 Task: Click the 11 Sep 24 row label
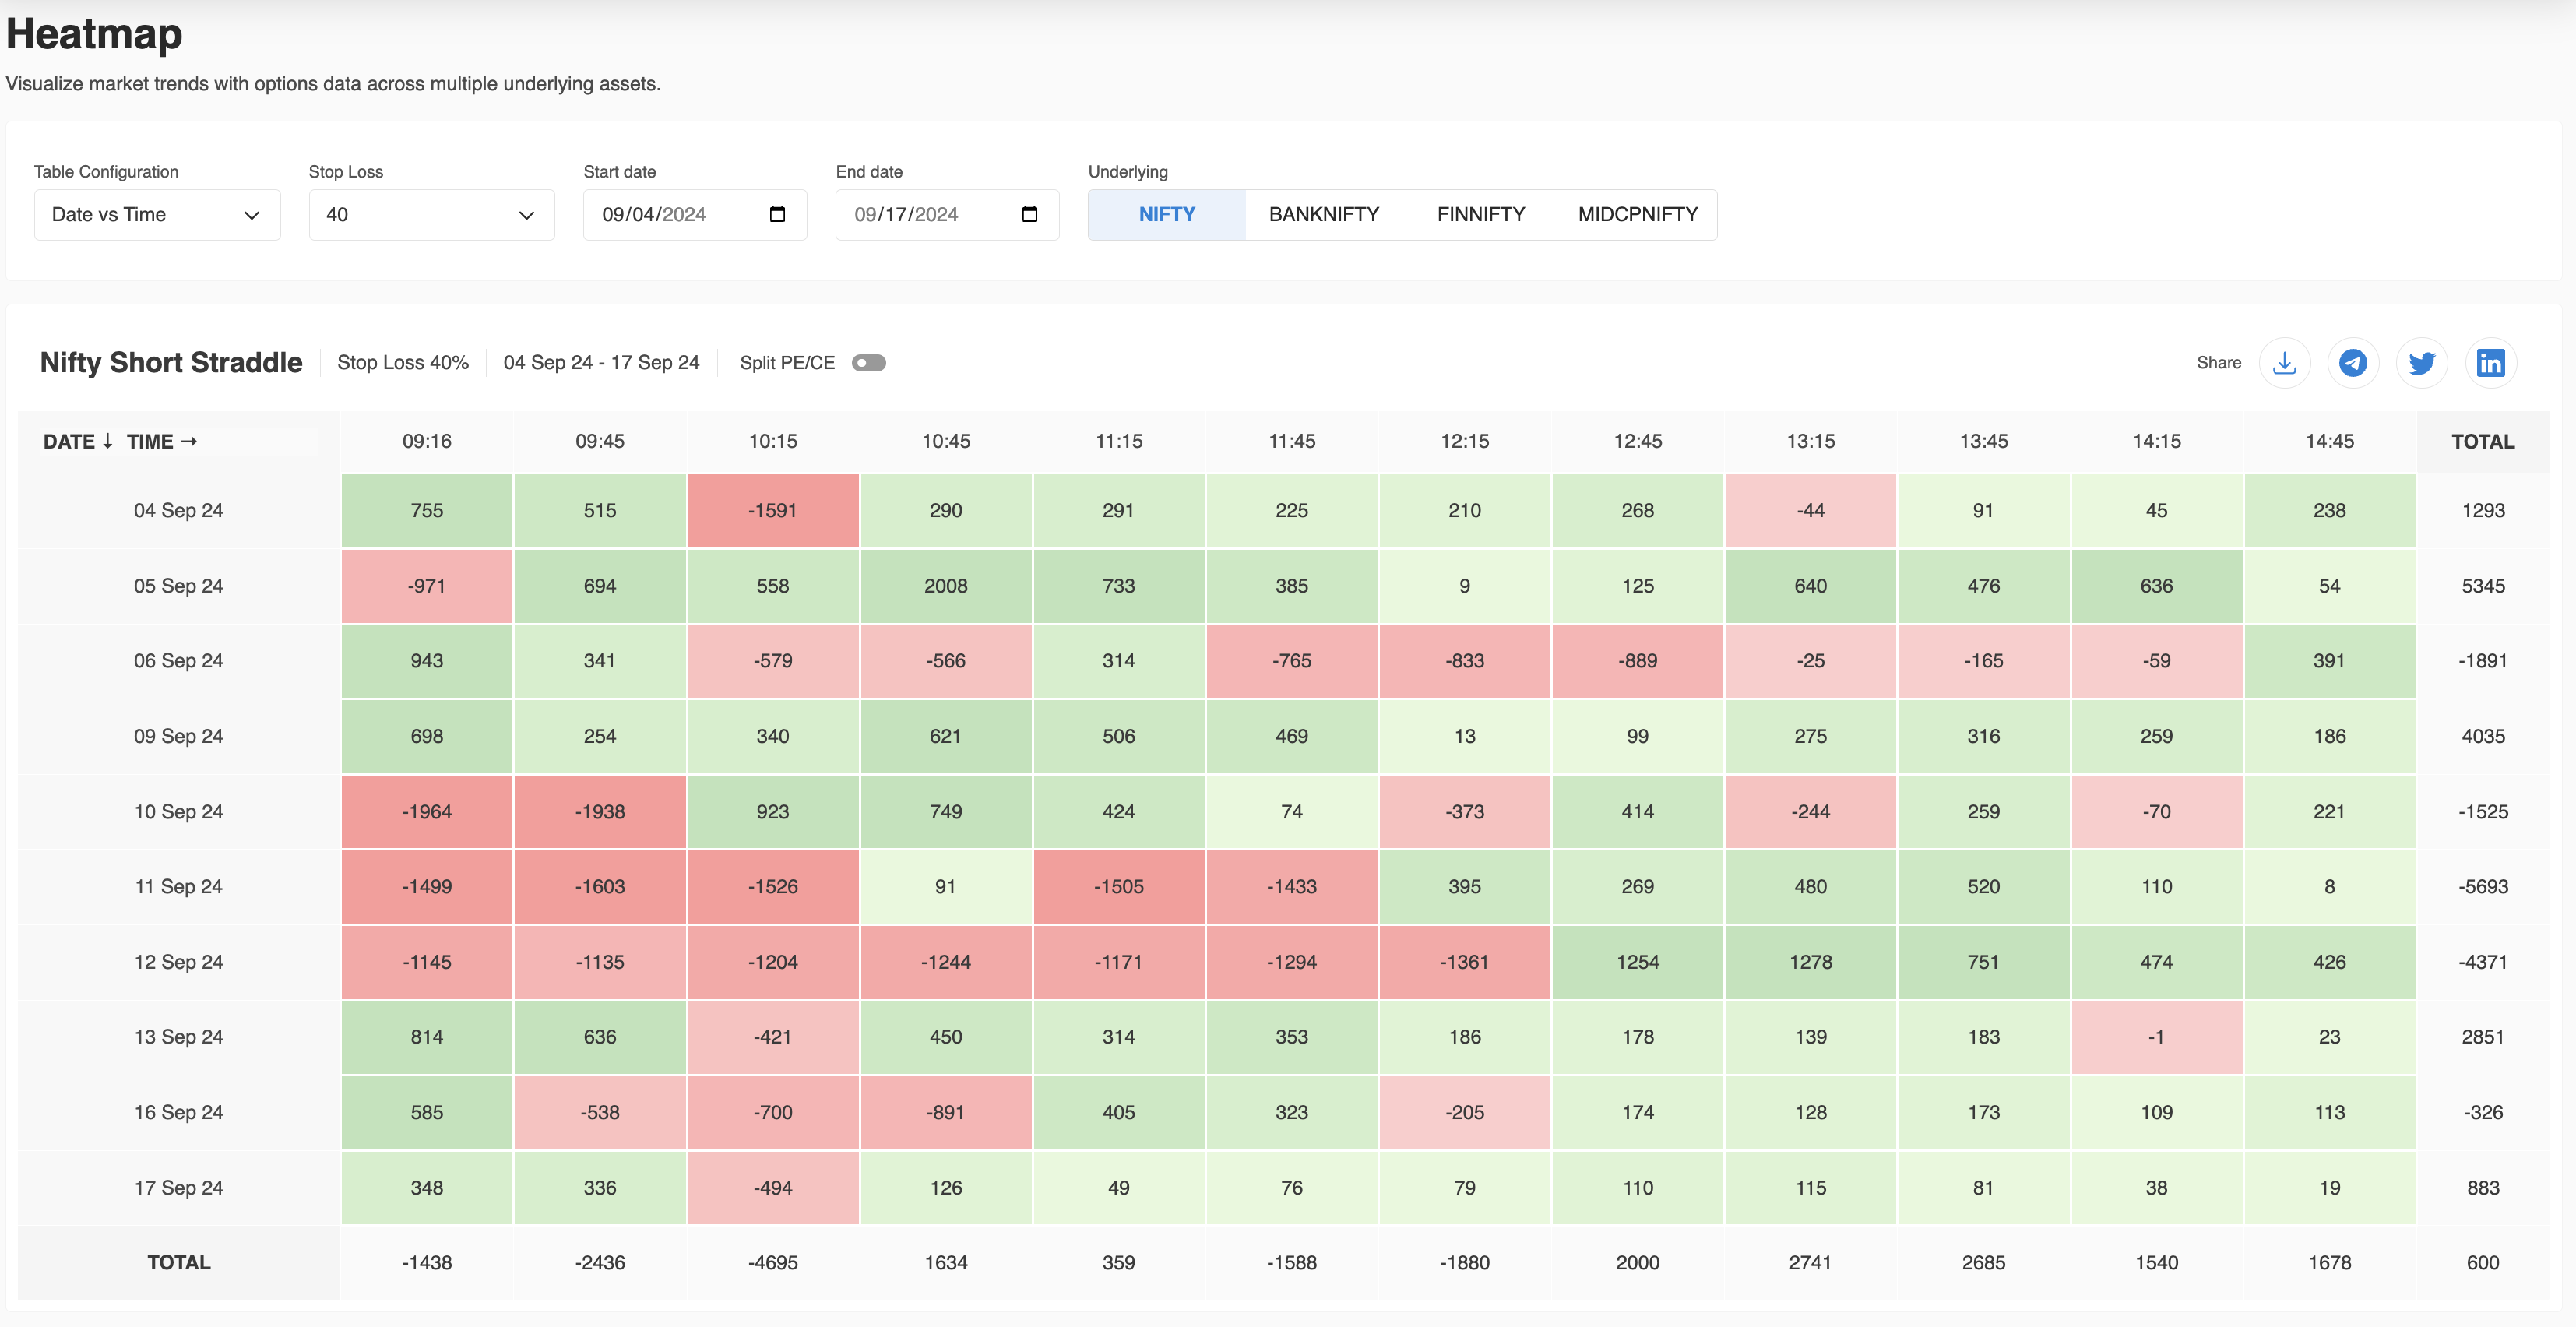(x=179, y=887)
